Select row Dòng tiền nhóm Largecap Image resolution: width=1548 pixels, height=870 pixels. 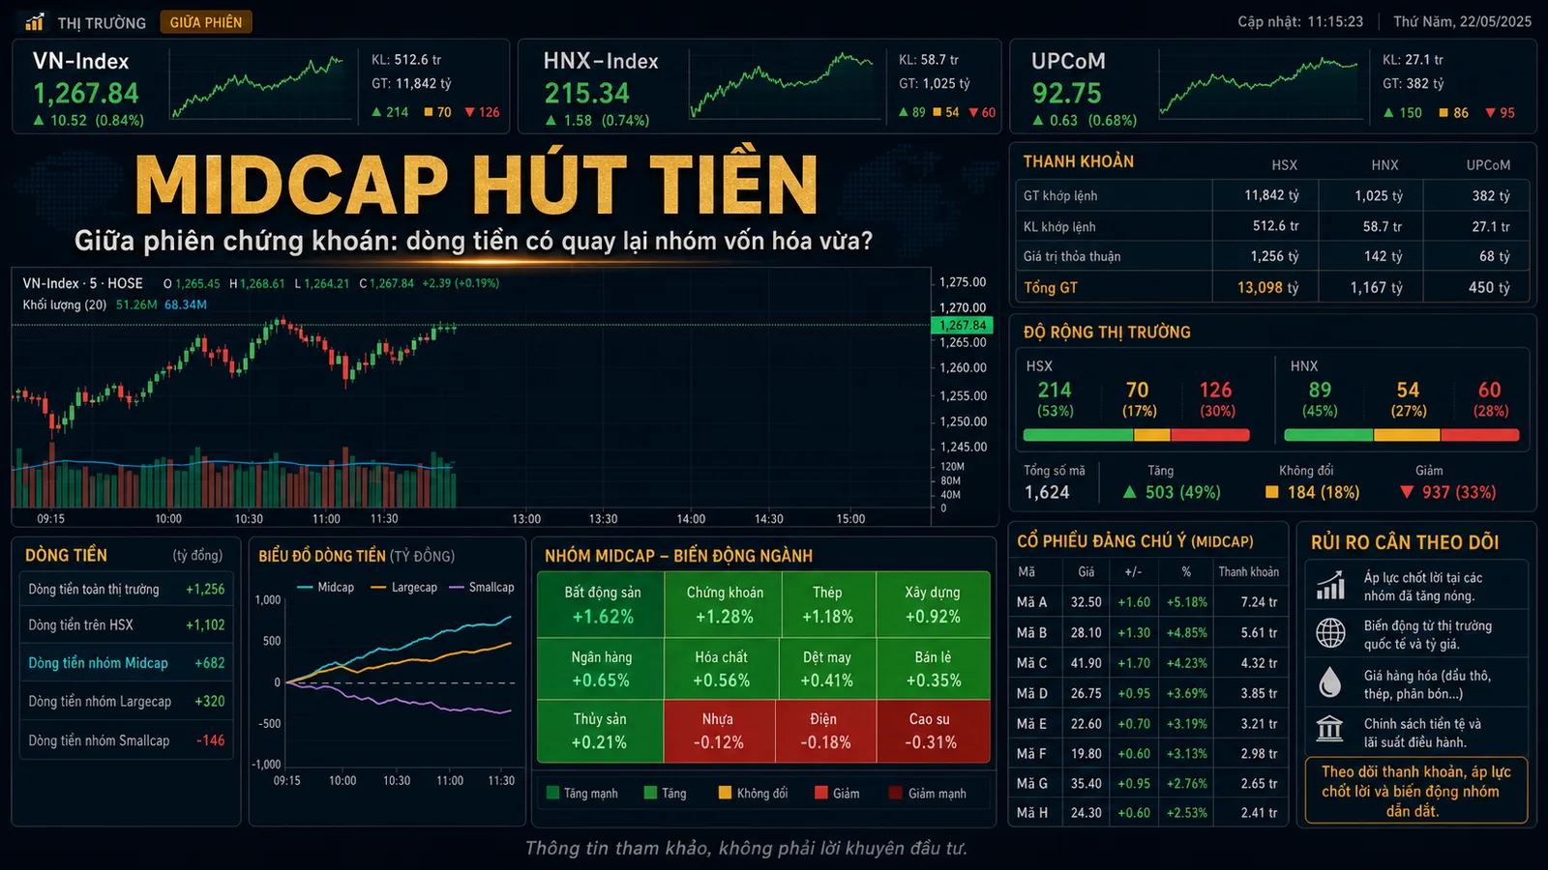tap(127, 702)
